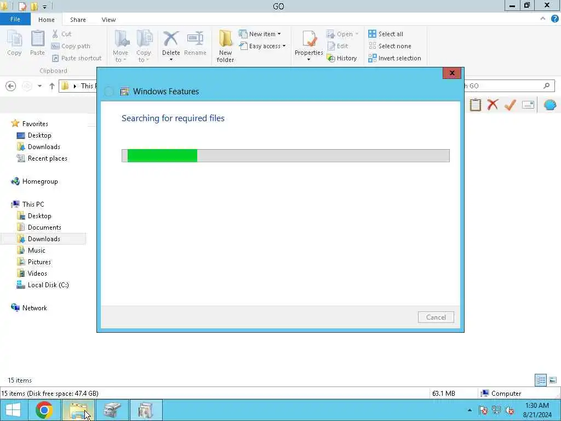The width and height of the screenshot is (561, 421).
Task: Switch to the Share ribbon tab
Action: click(78, 20)
